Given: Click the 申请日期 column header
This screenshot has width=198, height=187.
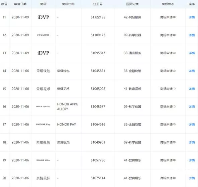Looking at the screenshot, I should point(20,4).
